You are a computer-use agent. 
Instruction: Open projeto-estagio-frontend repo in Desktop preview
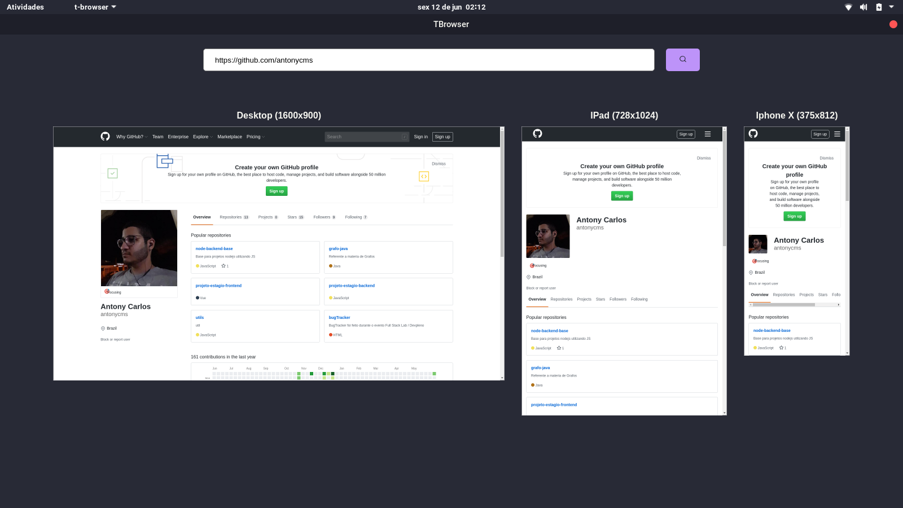[x=218, y=286]
